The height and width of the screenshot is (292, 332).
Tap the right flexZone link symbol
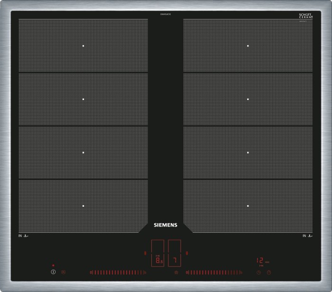187,253
